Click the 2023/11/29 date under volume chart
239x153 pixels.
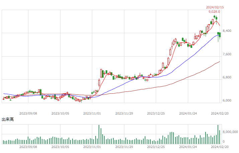tap(124, 147)
